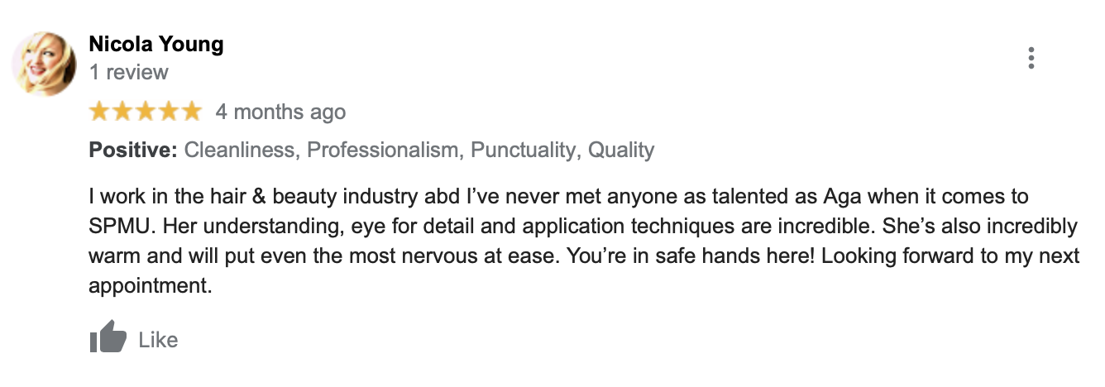Select the "Punctuality" attribute
1105x387 pixels.
(x=523, y=150)
